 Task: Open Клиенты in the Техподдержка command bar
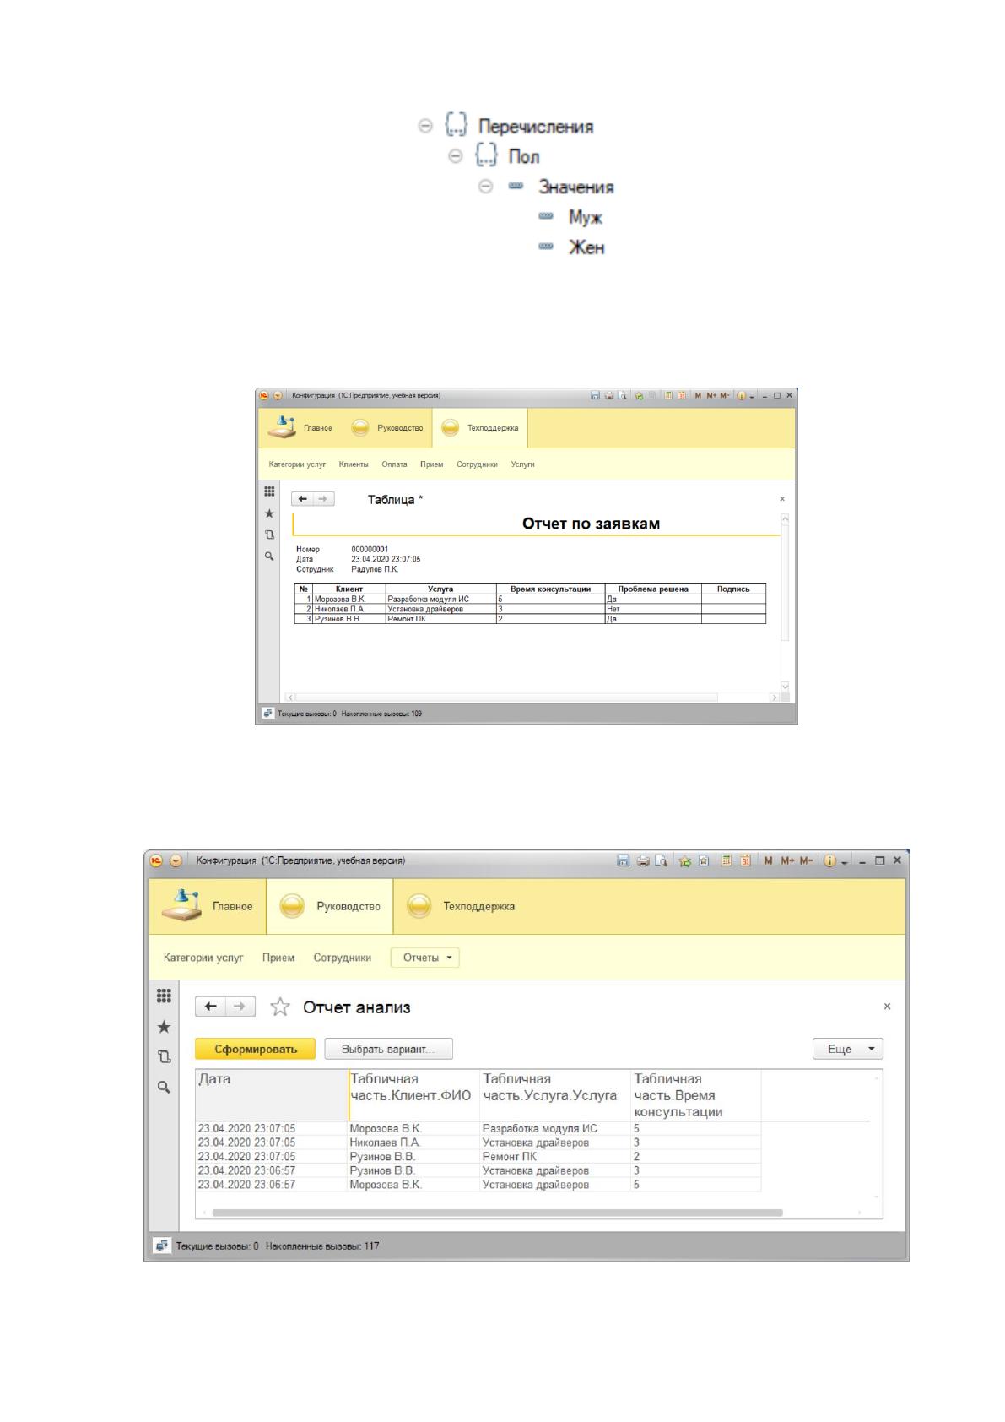point(354,464)
